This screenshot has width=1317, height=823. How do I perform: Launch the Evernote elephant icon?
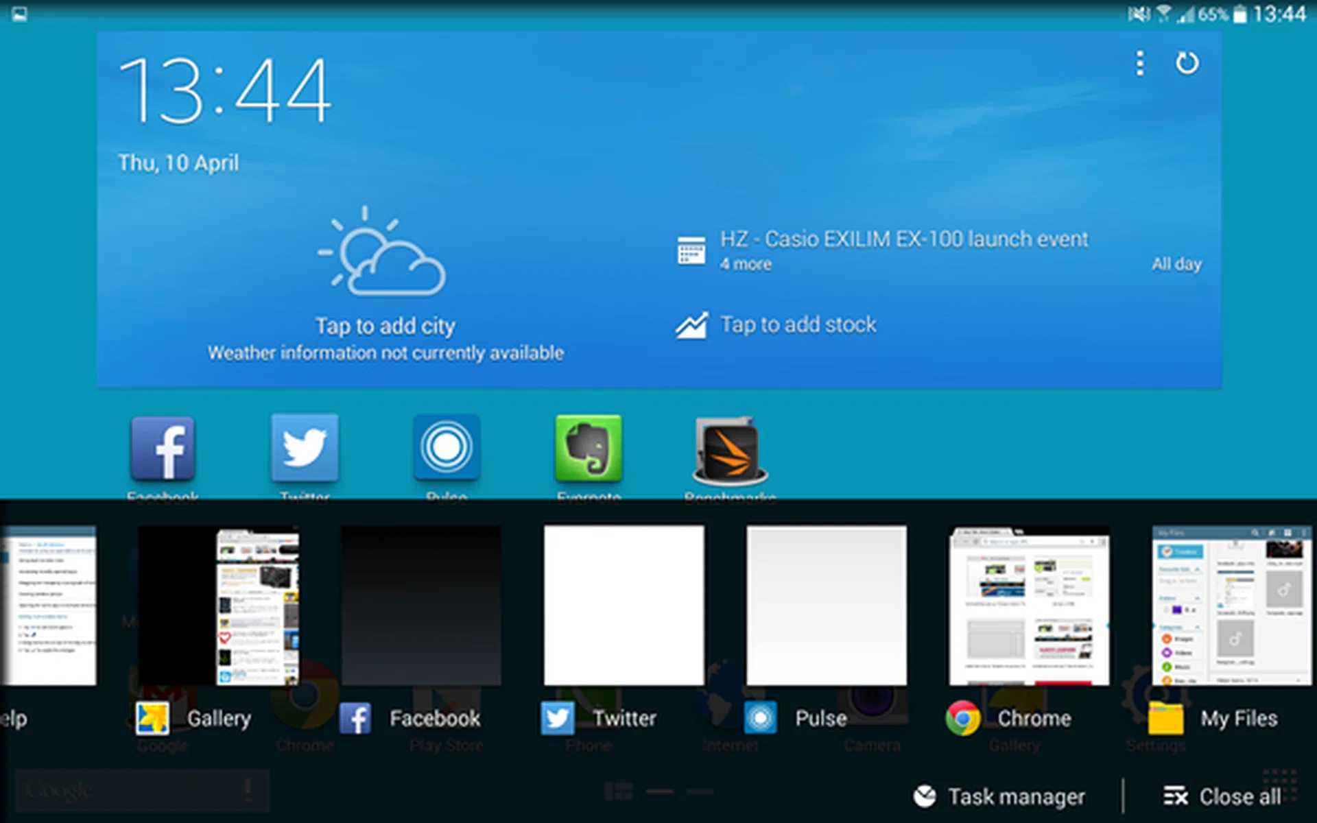589,449
